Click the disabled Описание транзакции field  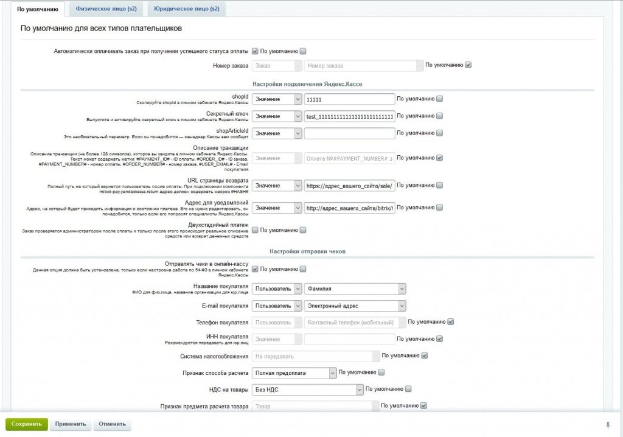pyautogui.click(x=349, y=158)
